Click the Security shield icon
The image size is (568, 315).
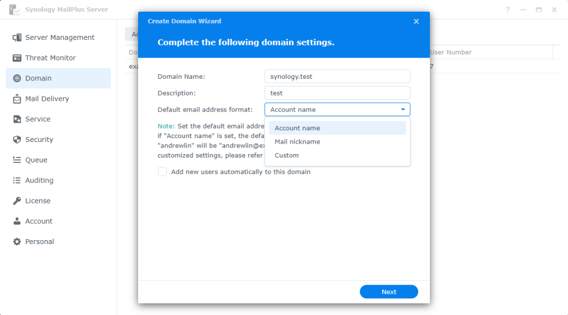pyautogui.click(x=17, y=139)
